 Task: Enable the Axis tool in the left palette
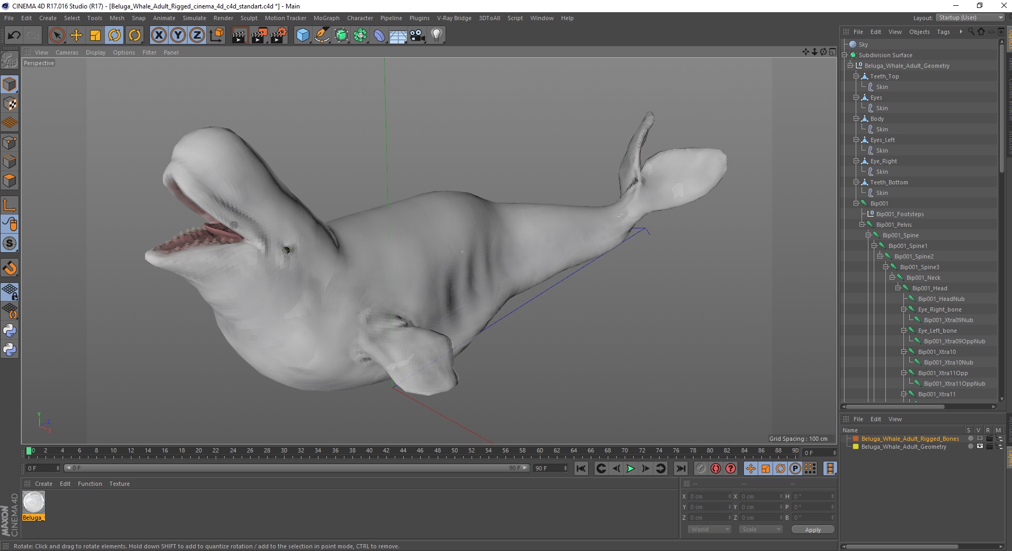click(x=10, y=205)
